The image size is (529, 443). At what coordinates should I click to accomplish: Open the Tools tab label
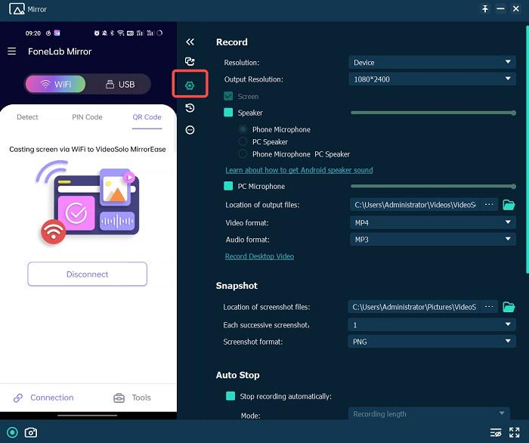(x=141, y=398)
